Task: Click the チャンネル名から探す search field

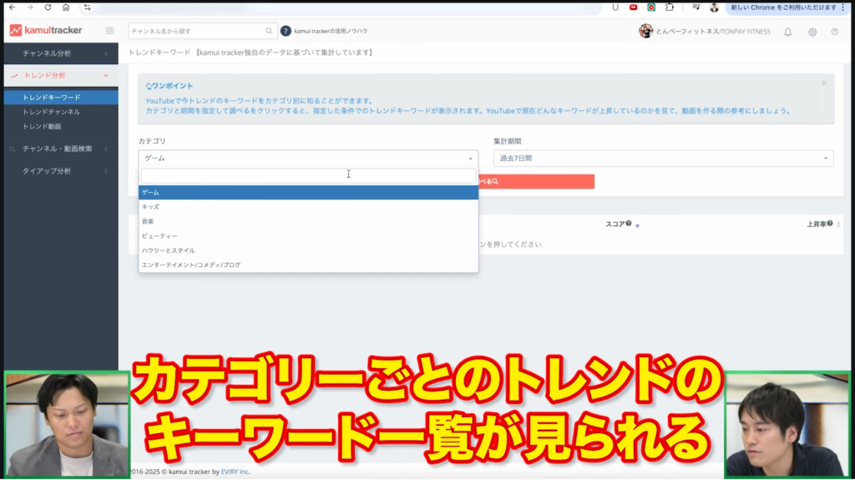Action: click(197, 31)
